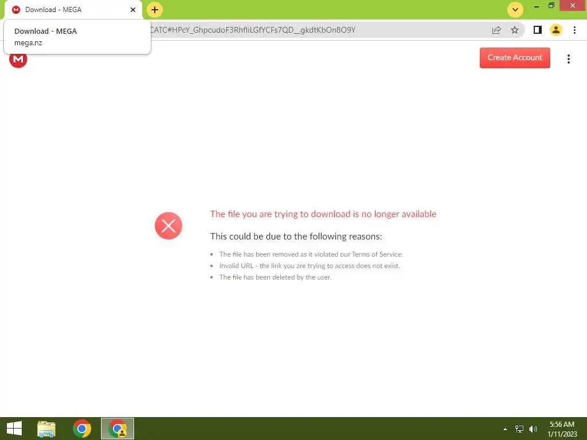Click 'This could be due to the following reasons:'
The image size is (587, 440).
296,237
